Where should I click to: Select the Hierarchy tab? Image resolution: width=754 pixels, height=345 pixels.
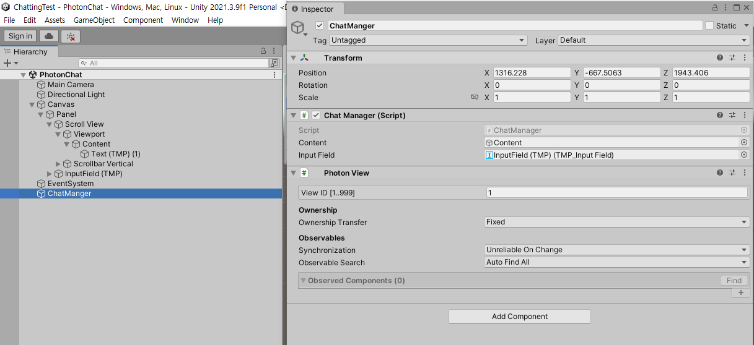(29, 52)
